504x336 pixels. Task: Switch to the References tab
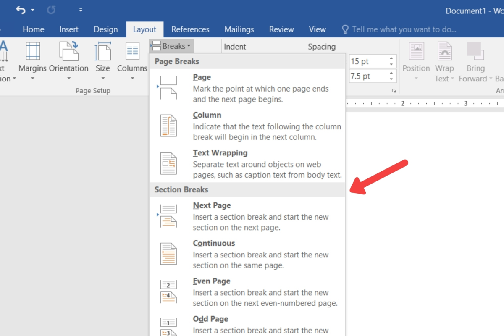[190, 29]
